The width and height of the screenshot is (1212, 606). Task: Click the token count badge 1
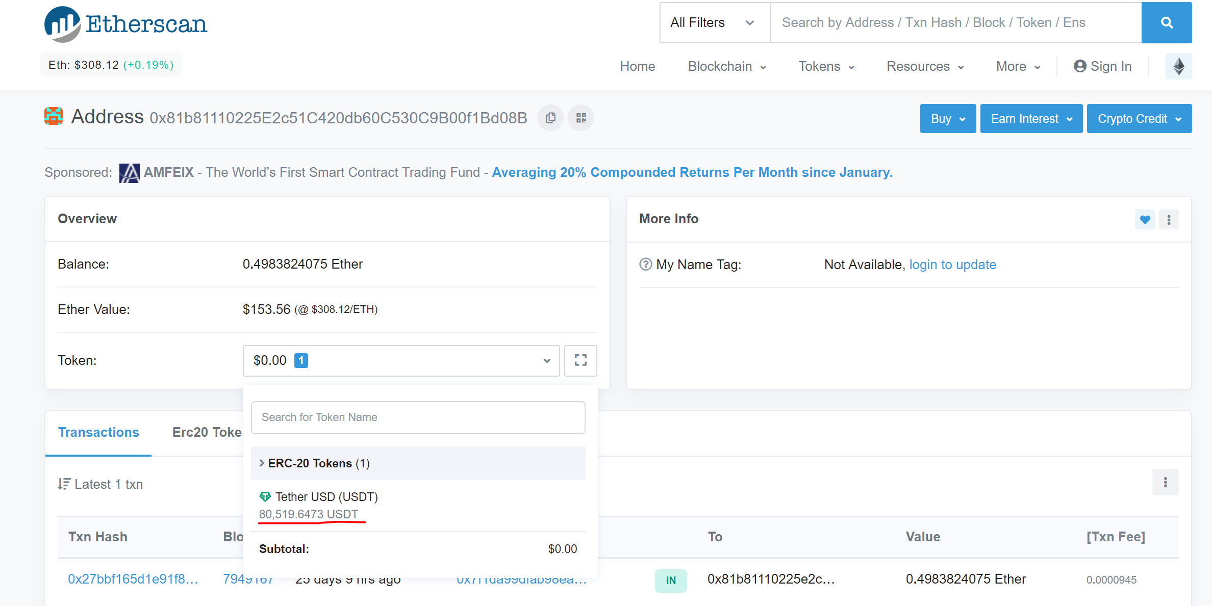[301, 360]
